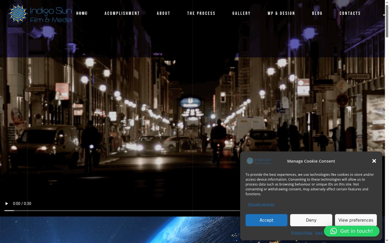Image resolution: width=389 pixels, height=243 pixels.
Task: Navigate to The Process page
Action: coord(201,13)
